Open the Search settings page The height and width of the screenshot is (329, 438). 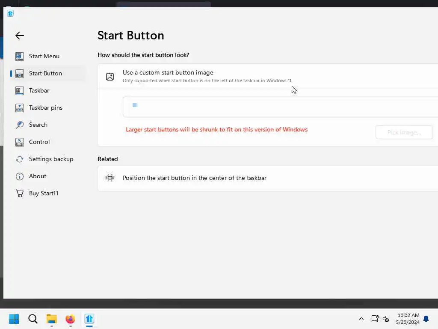(x=47, y=125)
